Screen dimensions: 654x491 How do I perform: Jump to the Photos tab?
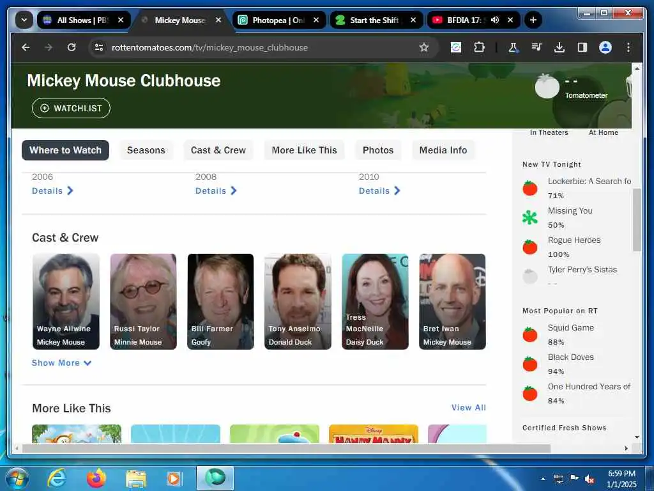tap(378, 150)
